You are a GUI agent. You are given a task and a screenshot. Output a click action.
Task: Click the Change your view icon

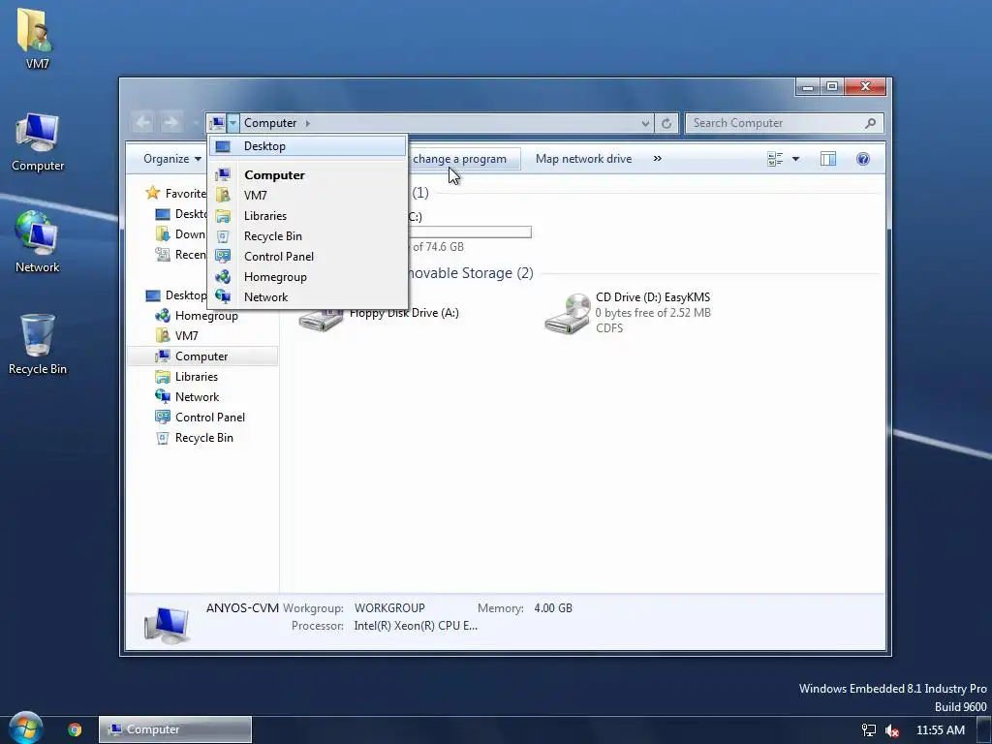(775, 159)
